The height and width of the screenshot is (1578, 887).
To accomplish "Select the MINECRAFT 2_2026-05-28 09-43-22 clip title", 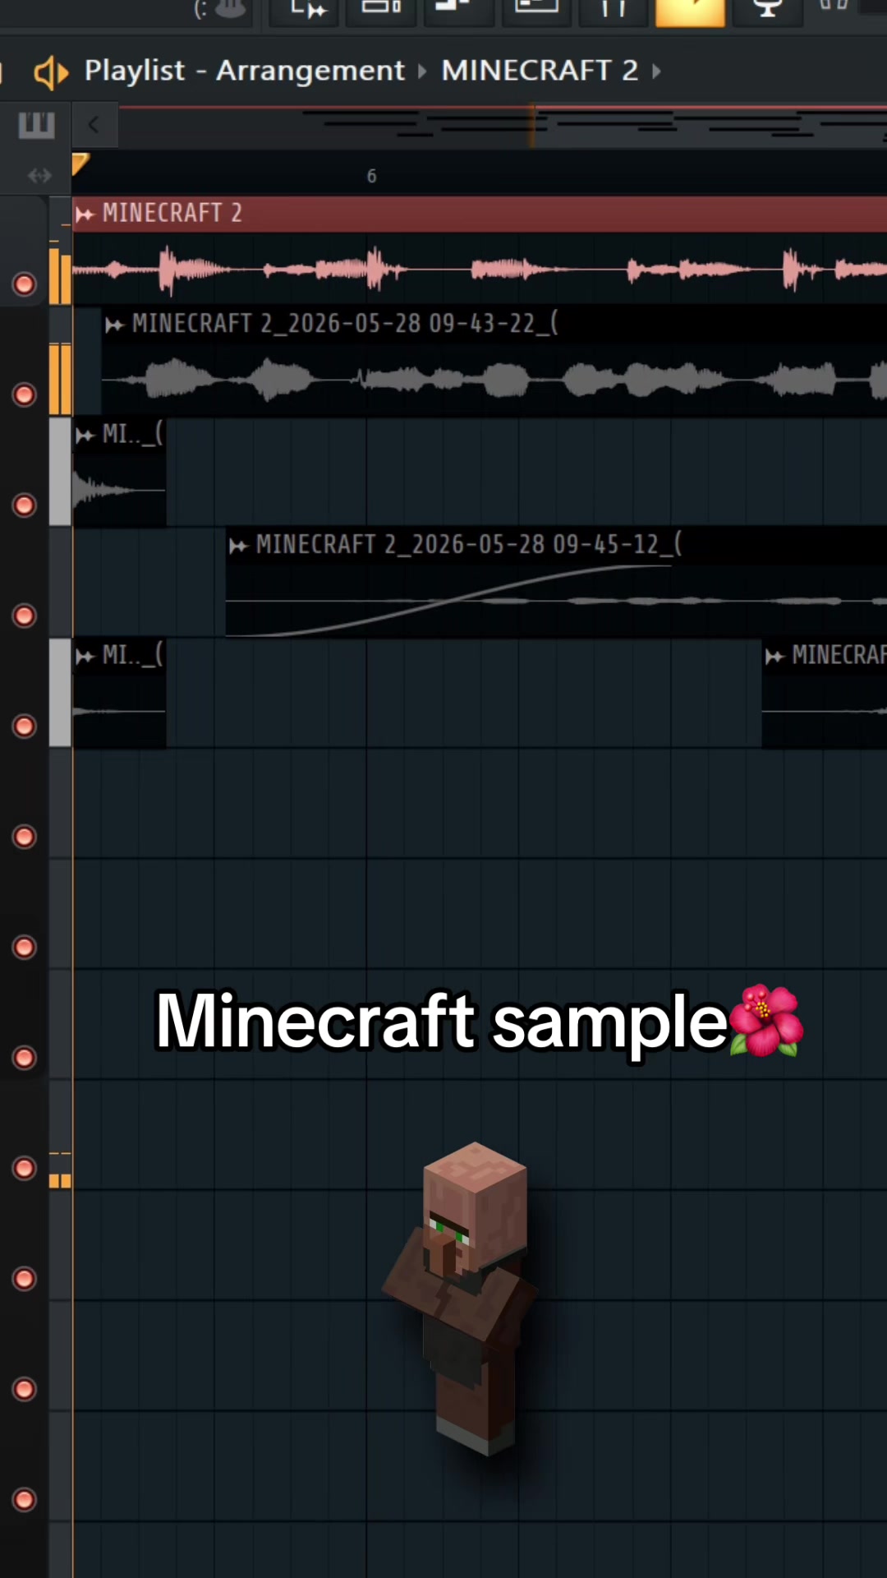I will (345, 324).
